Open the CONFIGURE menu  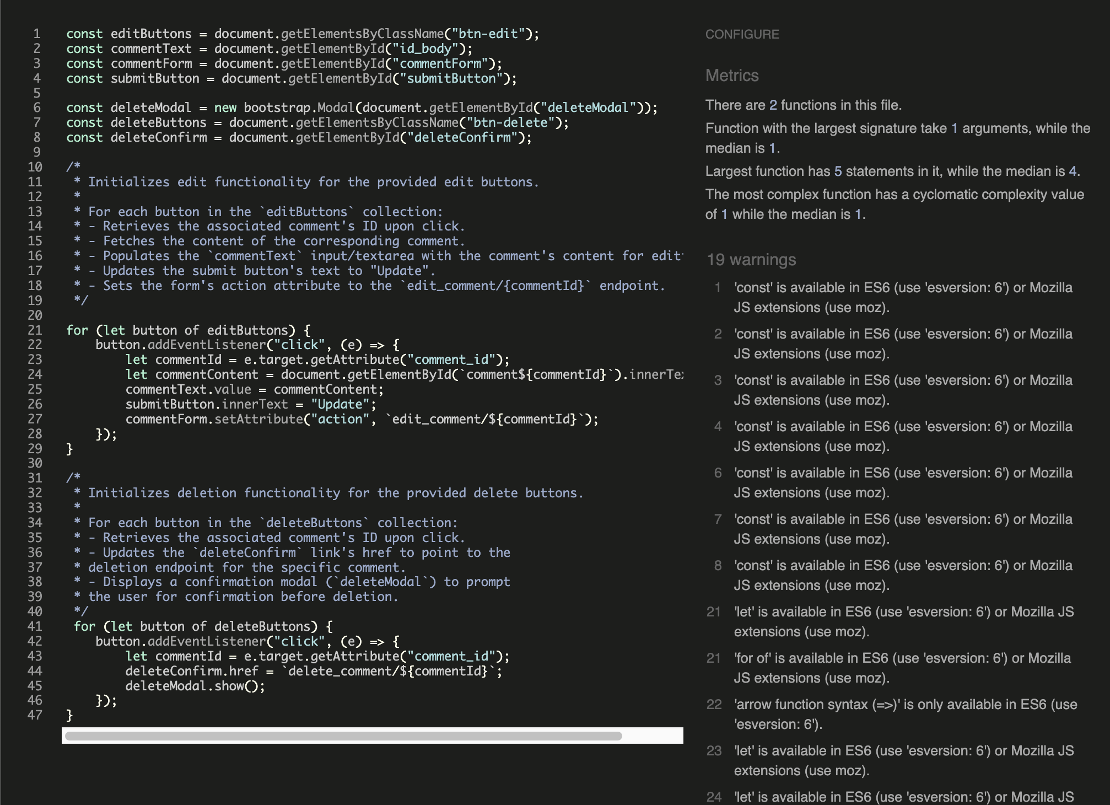(741, 34)
